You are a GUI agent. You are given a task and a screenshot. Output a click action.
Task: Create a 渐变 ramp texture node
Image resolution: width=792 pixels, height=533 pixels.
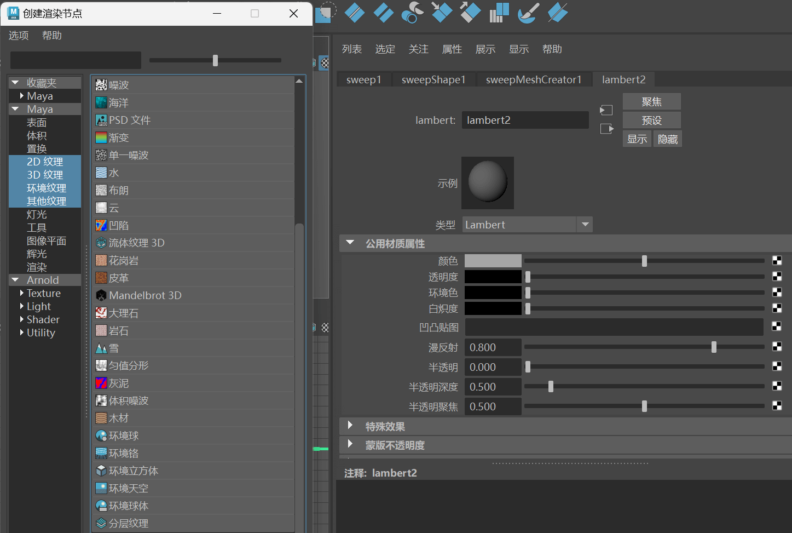coord(193,137)
